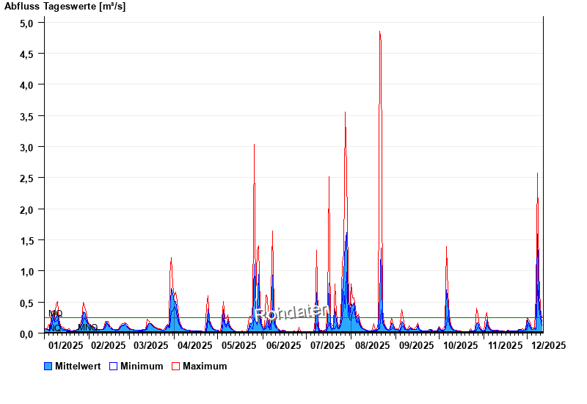The image size is (587, 404).
Task: Click the 1,5 y-axis value
Action: (26, 241)
